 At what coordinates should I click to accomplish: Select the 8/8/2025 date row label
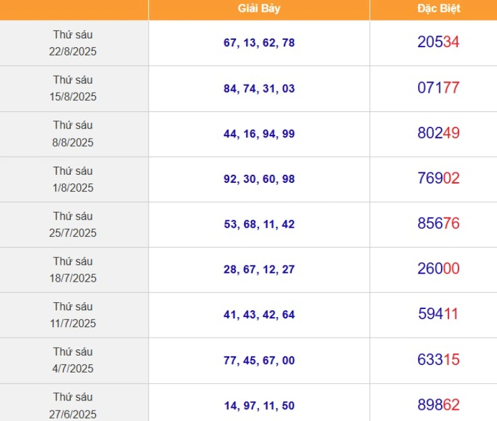click(x=73, y=134)
